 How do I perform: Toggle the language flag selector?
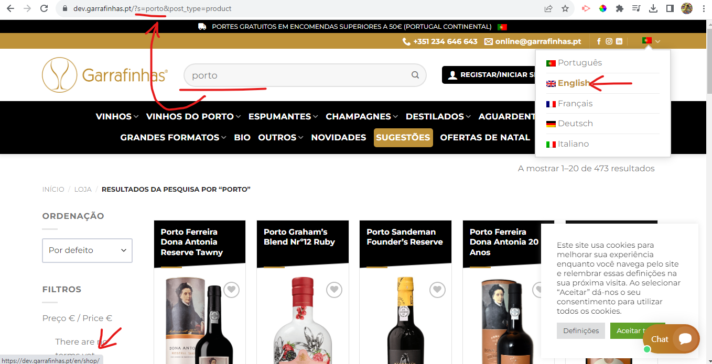(651, 41)
